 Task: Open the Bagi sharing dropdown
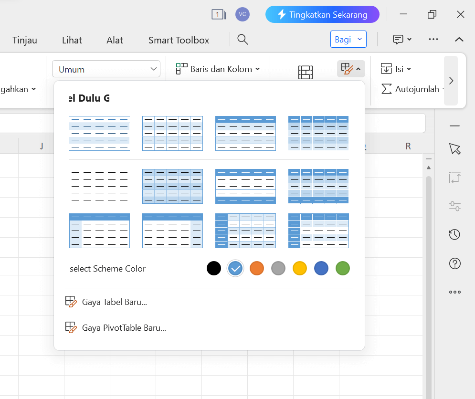[x=348, y=39]
